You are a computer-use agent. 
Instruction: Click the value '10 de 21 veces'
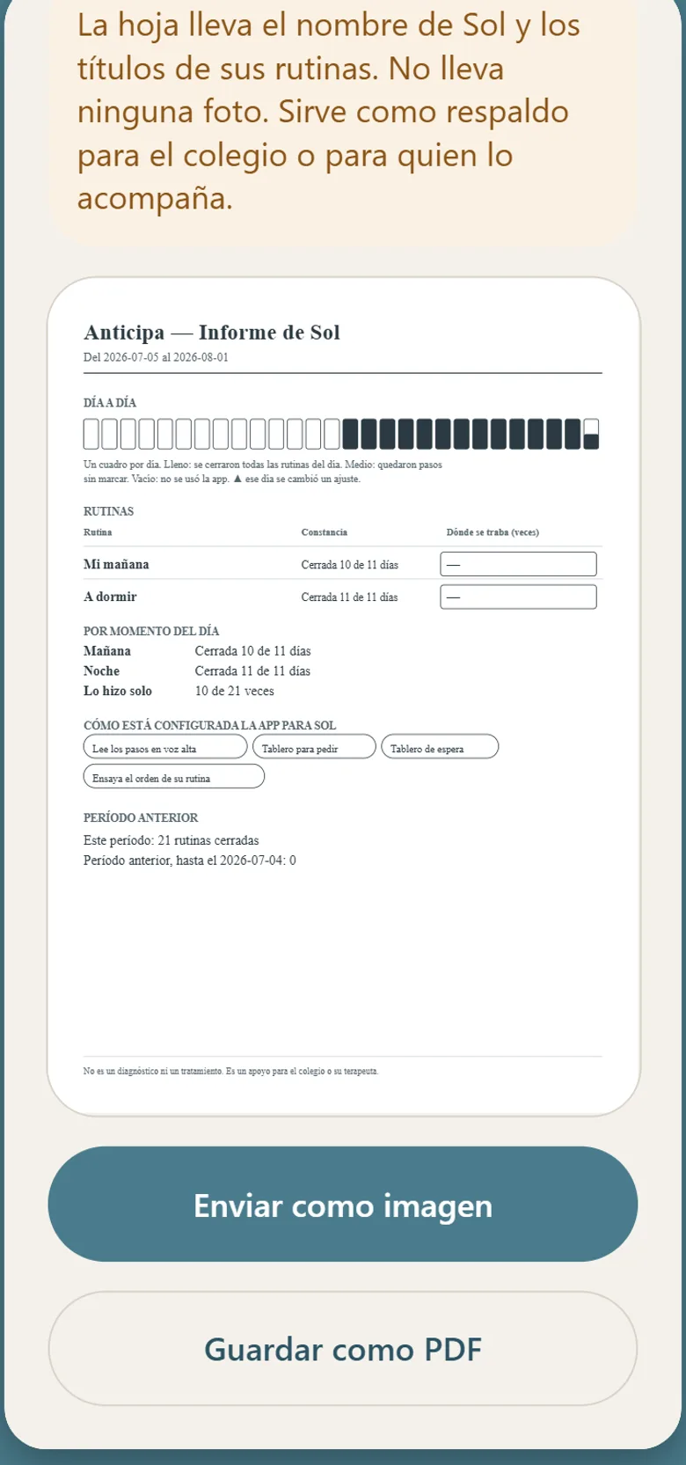235,691
